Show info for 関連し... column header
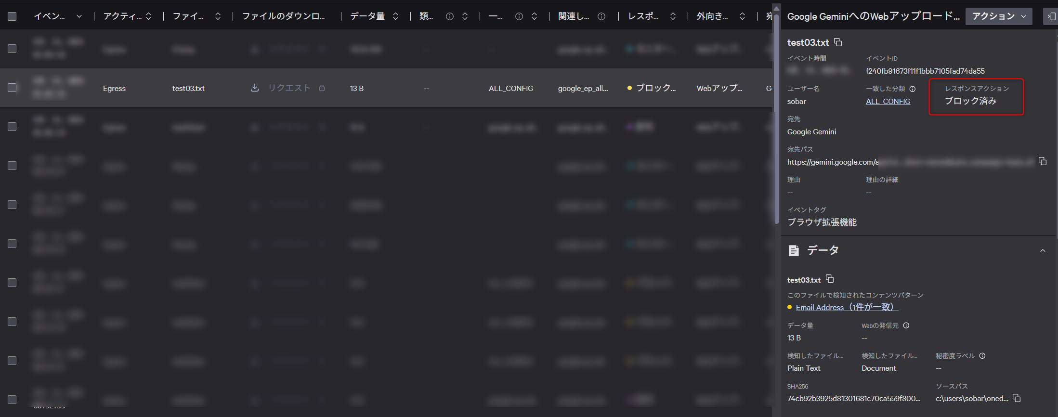The width and height of the screenshot is (1058, 417). pyautogui.click(x=601, y=16)
